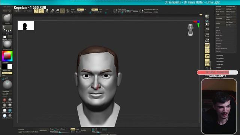Expand the ArrayMesh palette
Viewport: 240px width, 135px height.
click(x=220, y=58)
